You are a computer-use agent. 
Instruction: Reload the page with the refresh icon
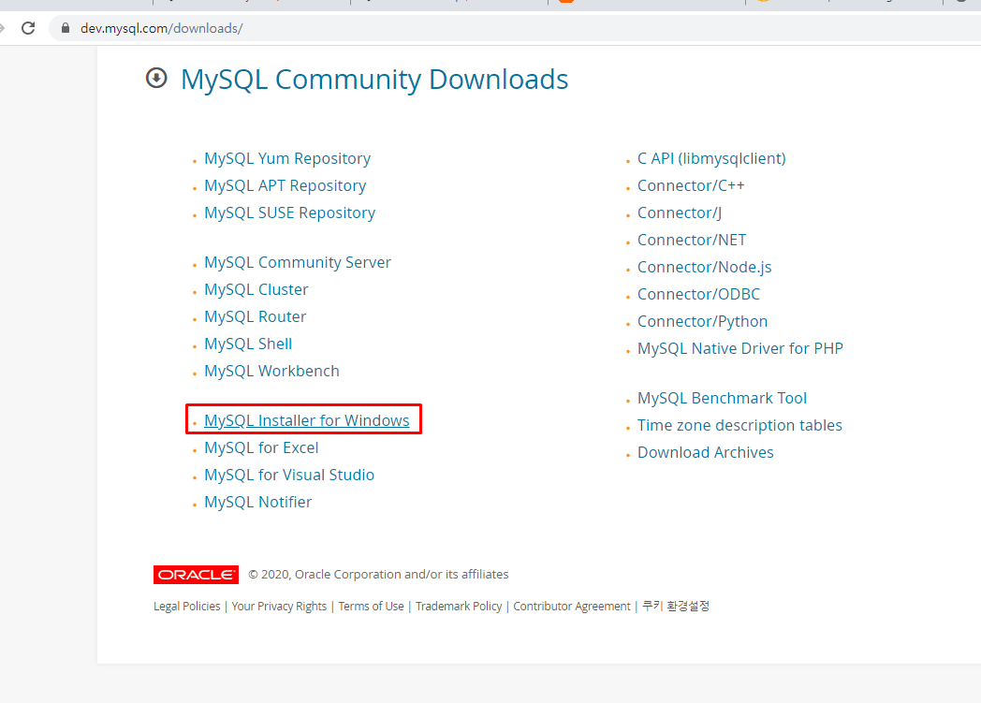[x=28, y=28]
